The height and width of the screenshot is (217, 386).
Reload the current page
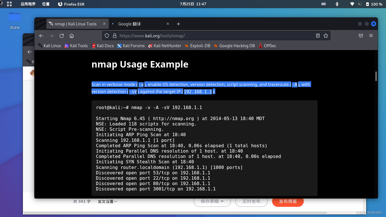62,36
